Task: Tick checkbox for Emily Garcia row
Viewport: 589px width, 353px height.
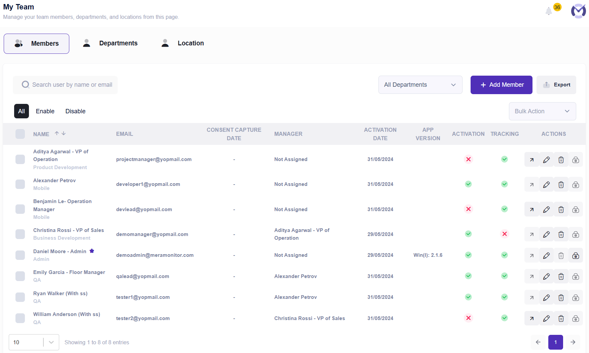Action: pyautogui.click(x=20, y=276)
